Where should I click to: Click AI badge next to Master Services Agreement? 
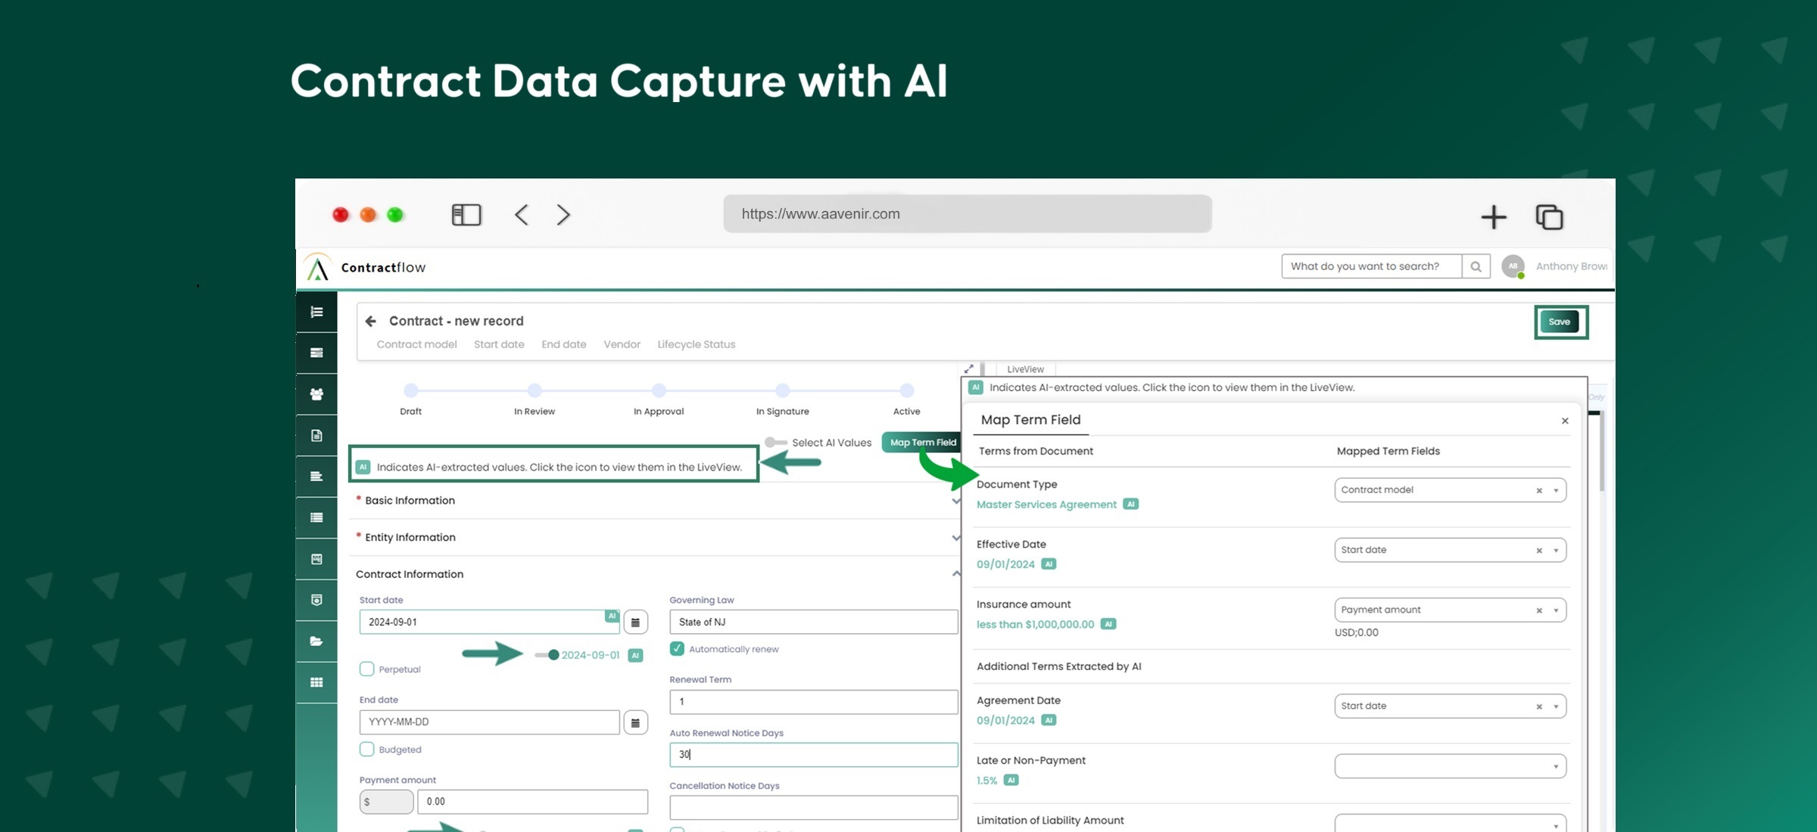click(1130, 504)
